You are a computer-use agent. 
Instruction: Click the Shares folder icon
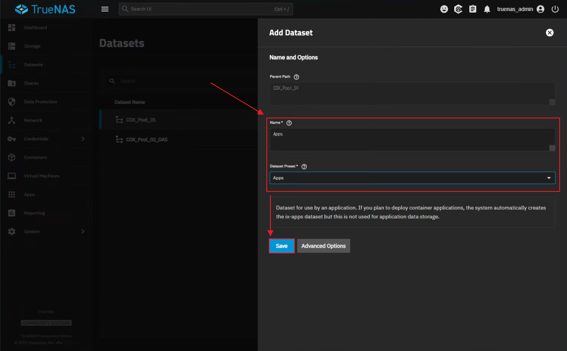point(11,83)
